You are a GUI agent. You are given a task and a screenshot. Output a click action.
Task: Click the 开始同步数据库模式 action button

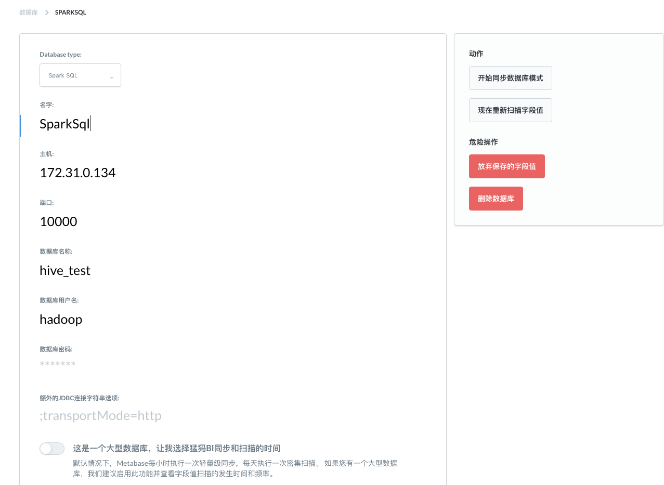pos(510,77)
